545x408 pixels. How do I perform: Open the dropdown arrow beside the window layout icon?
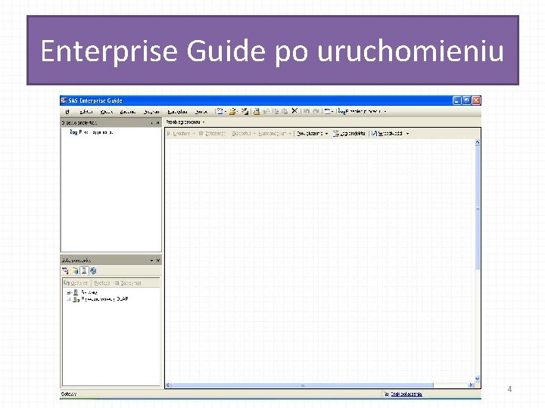332,112
